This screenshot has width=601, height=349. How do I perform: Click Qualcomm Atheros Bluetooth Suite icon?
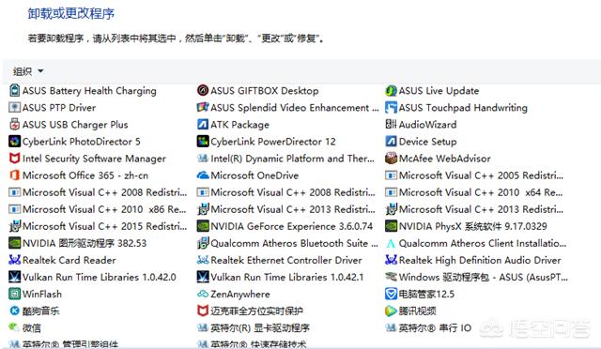pos(203,243)
